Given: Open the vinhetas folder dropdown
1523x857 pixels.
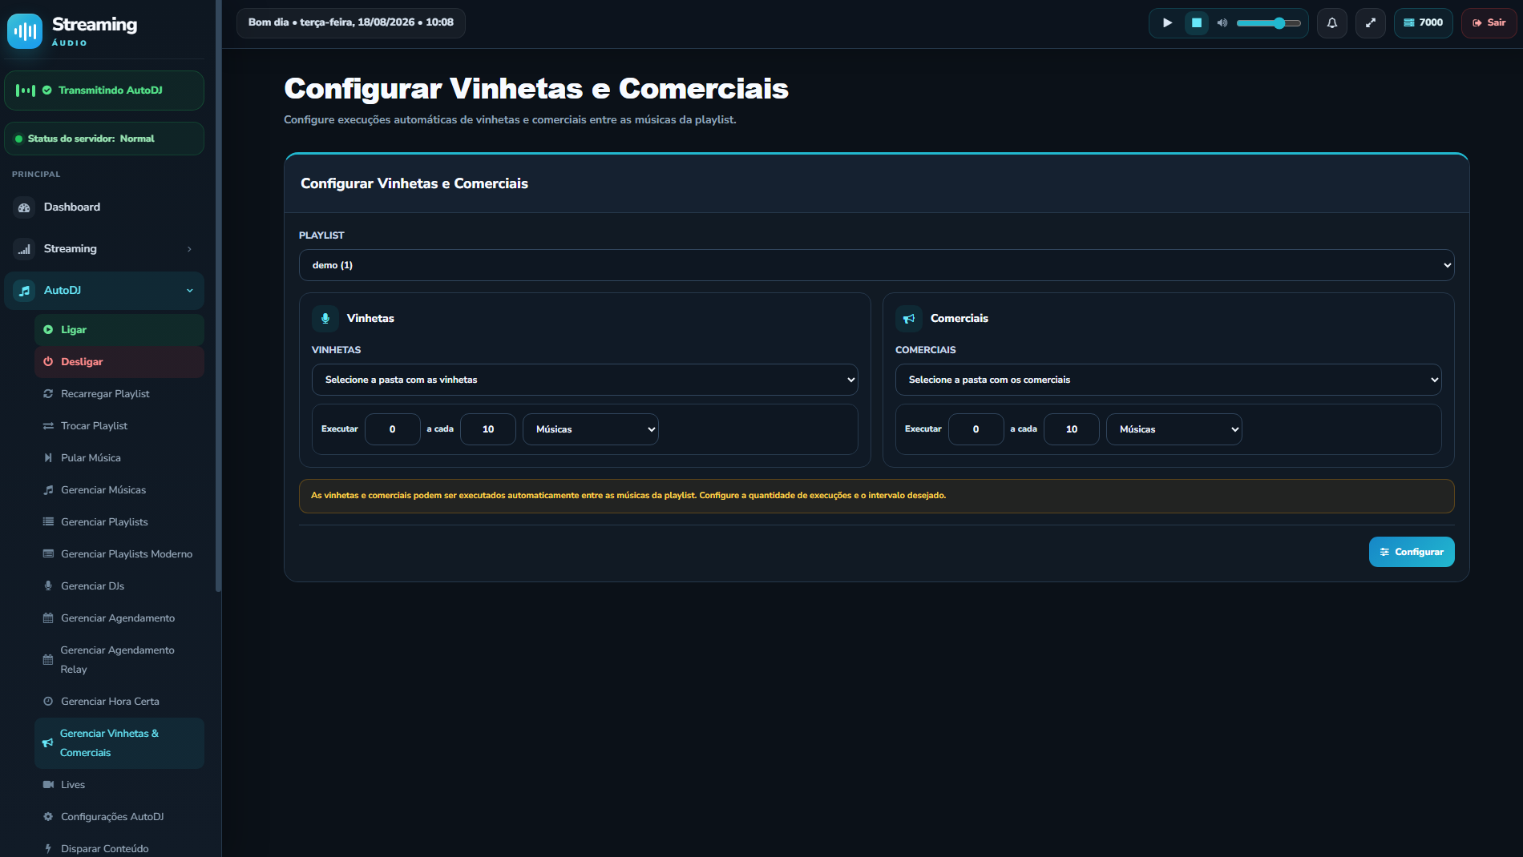Looking at the screenshot, I should click(x=584, y=380).
